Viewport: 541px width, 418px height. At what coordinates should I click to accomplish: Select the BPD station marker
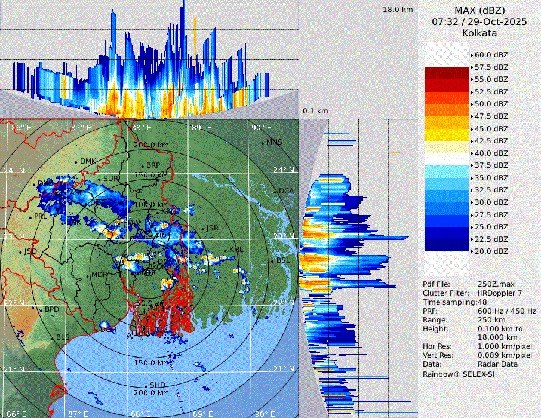pyautogui.click(x=41, y=310)
